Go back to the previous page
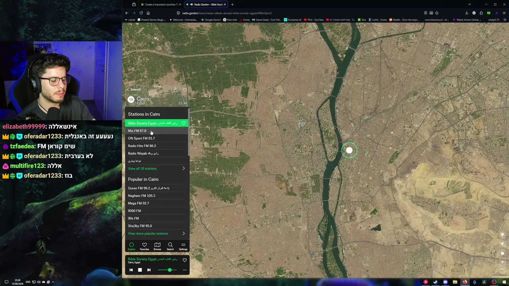This screenshot has width=509, height=286. pos(127,13)
